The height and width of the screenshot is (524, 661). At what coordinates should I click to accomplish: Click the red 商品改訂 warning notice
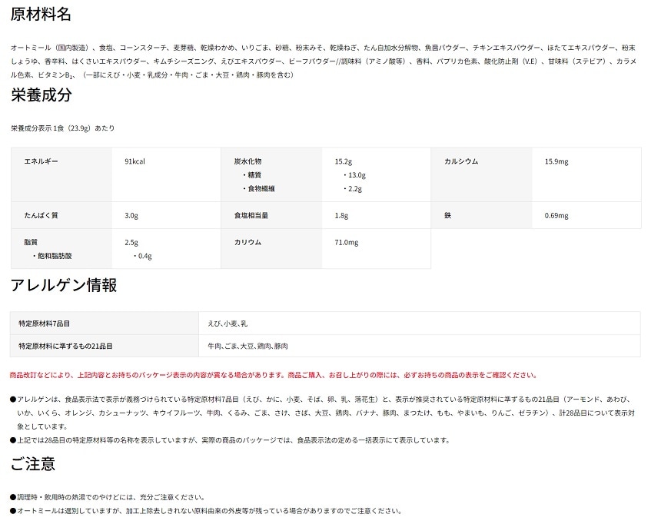272,376
